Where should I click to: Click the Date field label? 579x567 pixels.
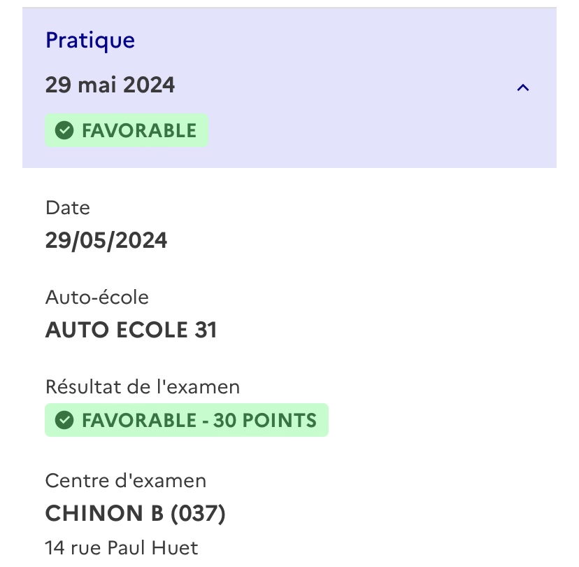pyautogui.click(x=68, y=208)
